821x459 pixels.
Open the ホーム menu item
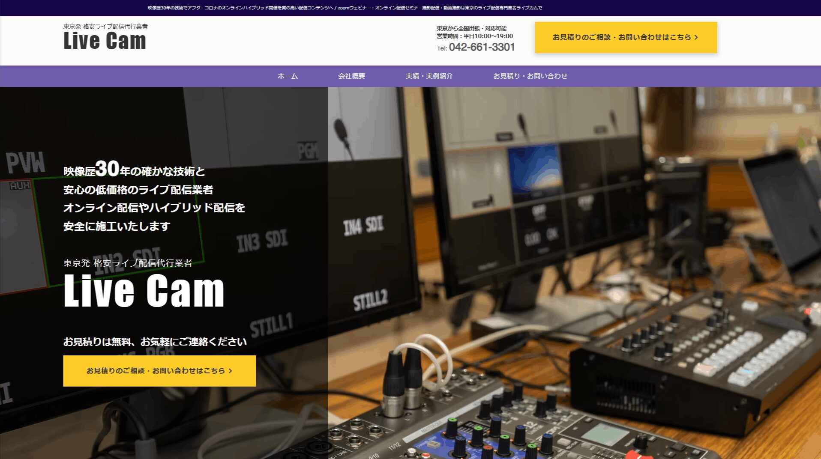[288, 76]
